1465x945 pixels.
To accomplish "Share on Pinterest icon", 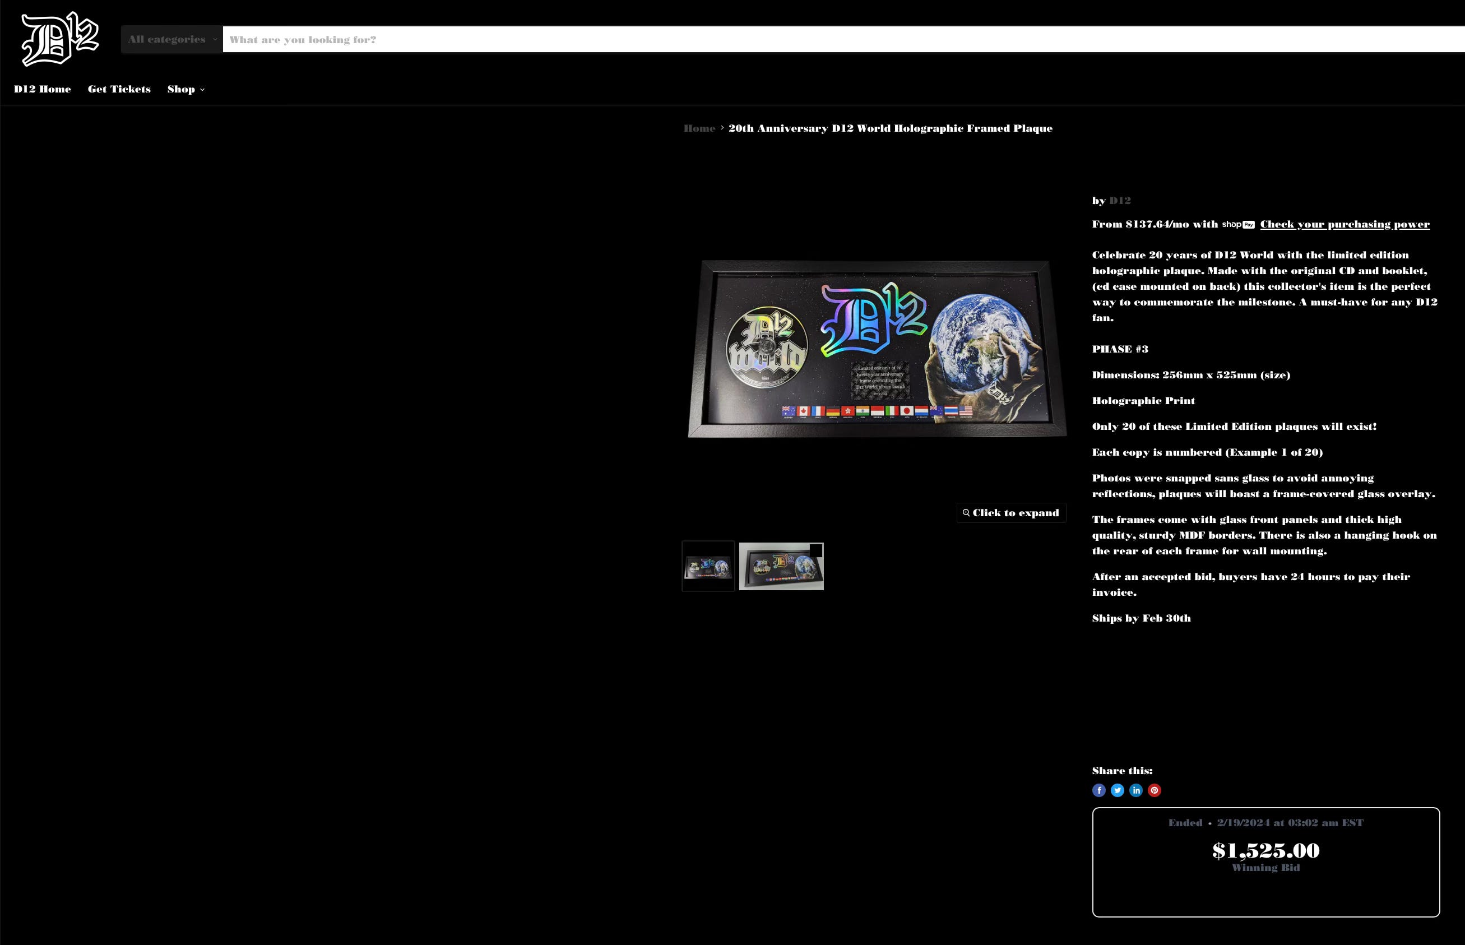I will [x=1154, y=790].
